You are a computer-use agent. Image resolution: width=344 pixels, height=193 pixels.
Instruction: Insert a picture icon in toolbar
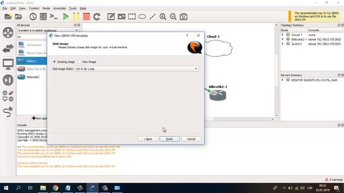[121, 17]
